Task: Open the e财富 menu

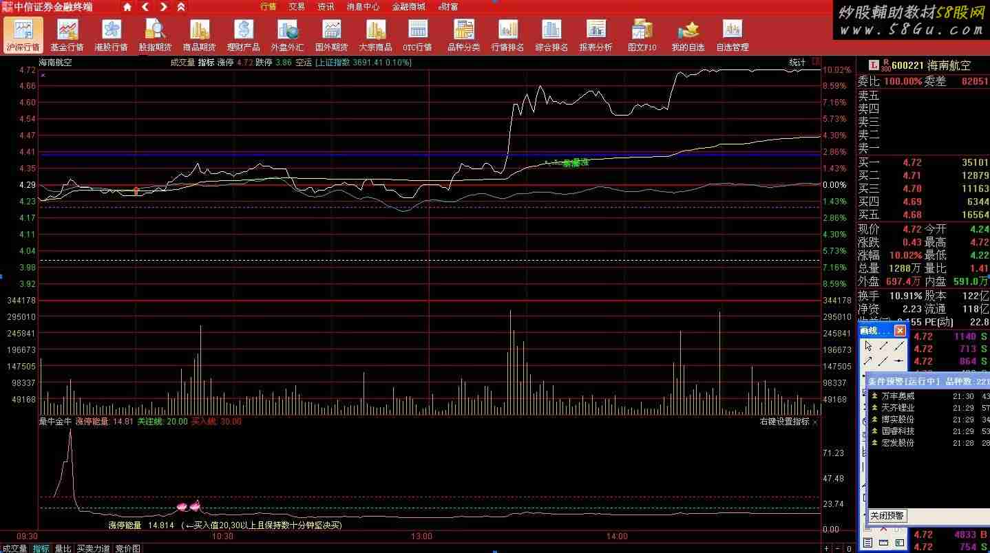Action: click(448, 7)
